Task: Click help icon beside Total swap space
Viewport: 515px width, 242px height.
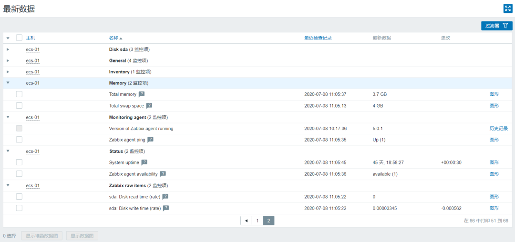Action: coord(149,106)
